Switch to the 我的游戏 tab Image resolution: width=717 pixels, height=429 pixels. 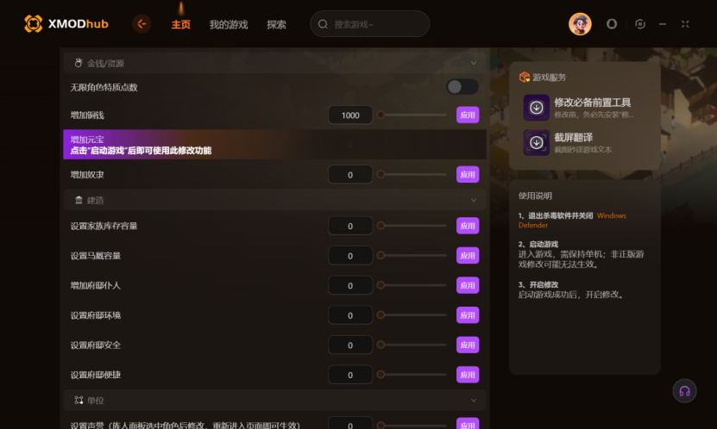click(x=229, y=25)
